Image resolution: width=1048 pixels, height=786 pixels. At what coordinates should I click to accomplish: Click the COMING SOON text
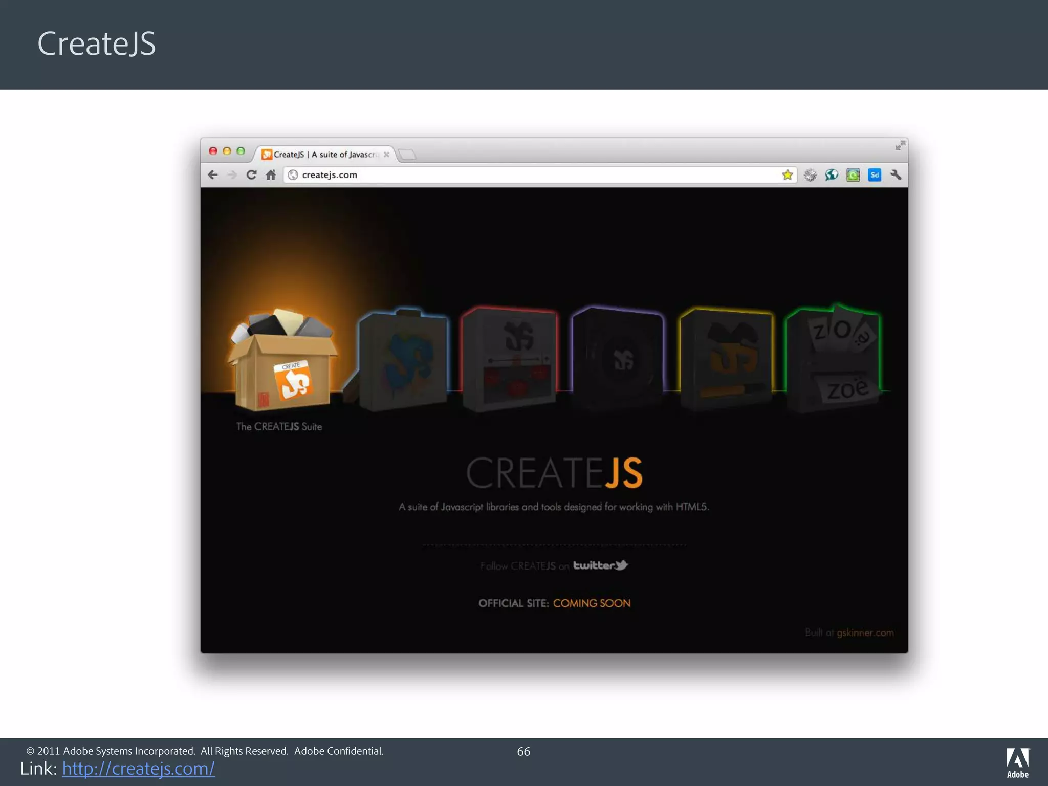592,603
